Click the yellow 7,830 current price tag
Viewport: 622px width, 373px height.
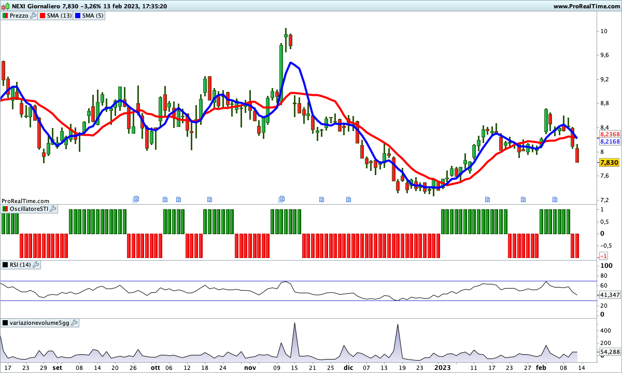point(609,163)
